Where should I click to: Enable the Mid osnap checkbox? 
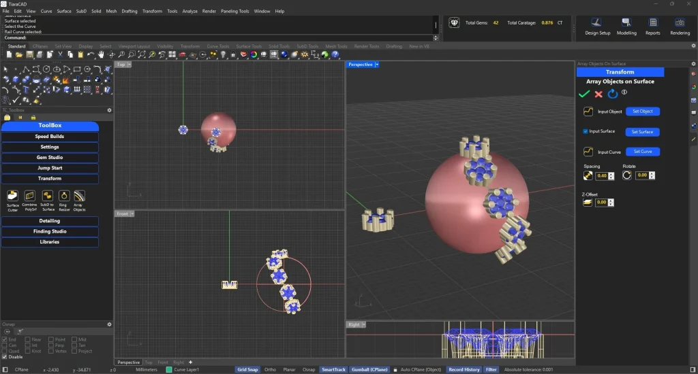click(x=74, y=339)
